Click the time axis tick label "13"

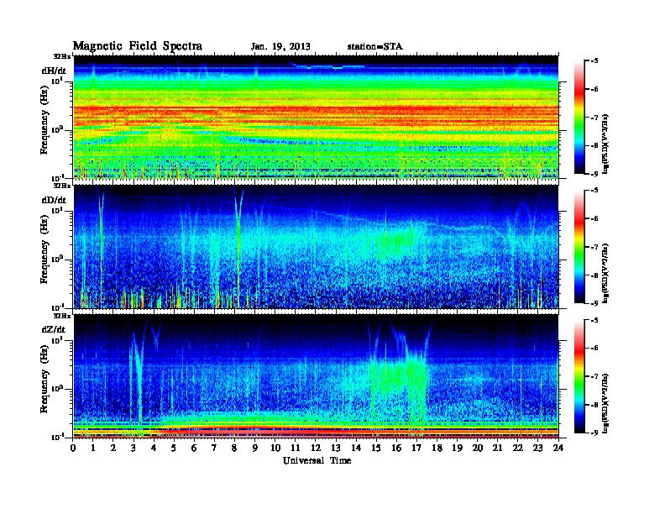pyautogui.click(x=336, y=448)
